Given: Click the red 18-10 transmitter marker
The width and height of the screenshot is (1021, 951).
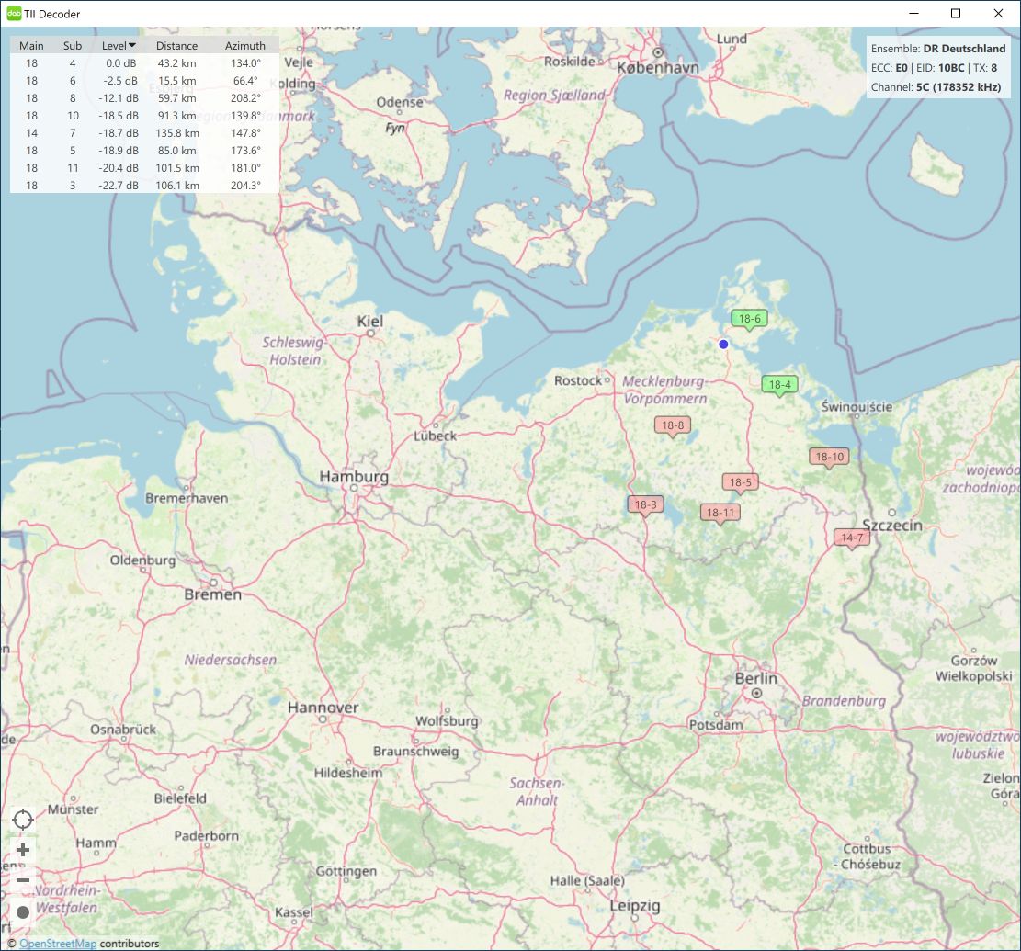Looking at the screenshot, I should point(829,456).
